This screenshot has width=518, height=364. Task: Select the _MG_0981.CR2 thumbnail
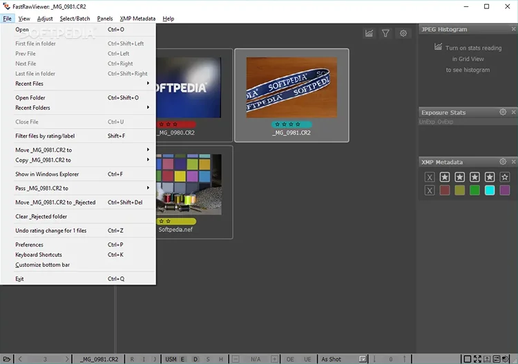291,95
